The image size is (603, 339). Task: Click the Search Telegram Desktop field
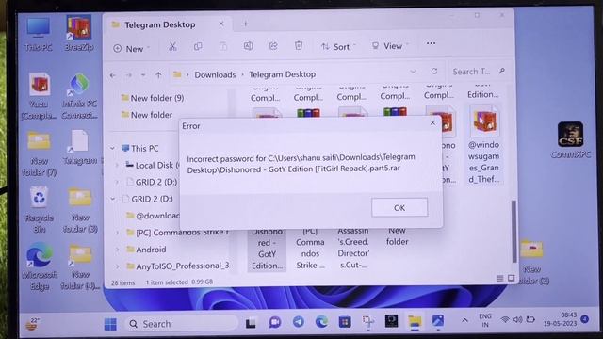tap(479, 72)
